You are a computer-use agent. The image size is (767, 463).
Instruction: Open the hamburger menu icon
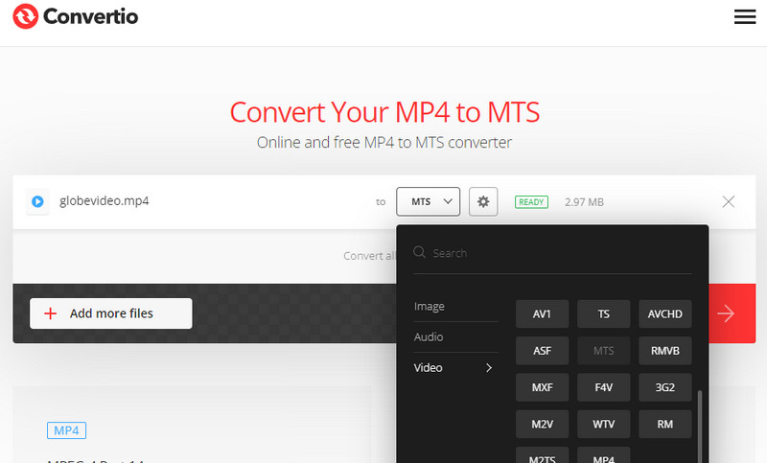(x=744, y=16)
